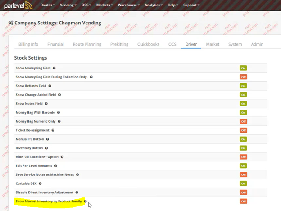
Task: Open help icon for Money Bag With Barcode
Action: (59, 113)
